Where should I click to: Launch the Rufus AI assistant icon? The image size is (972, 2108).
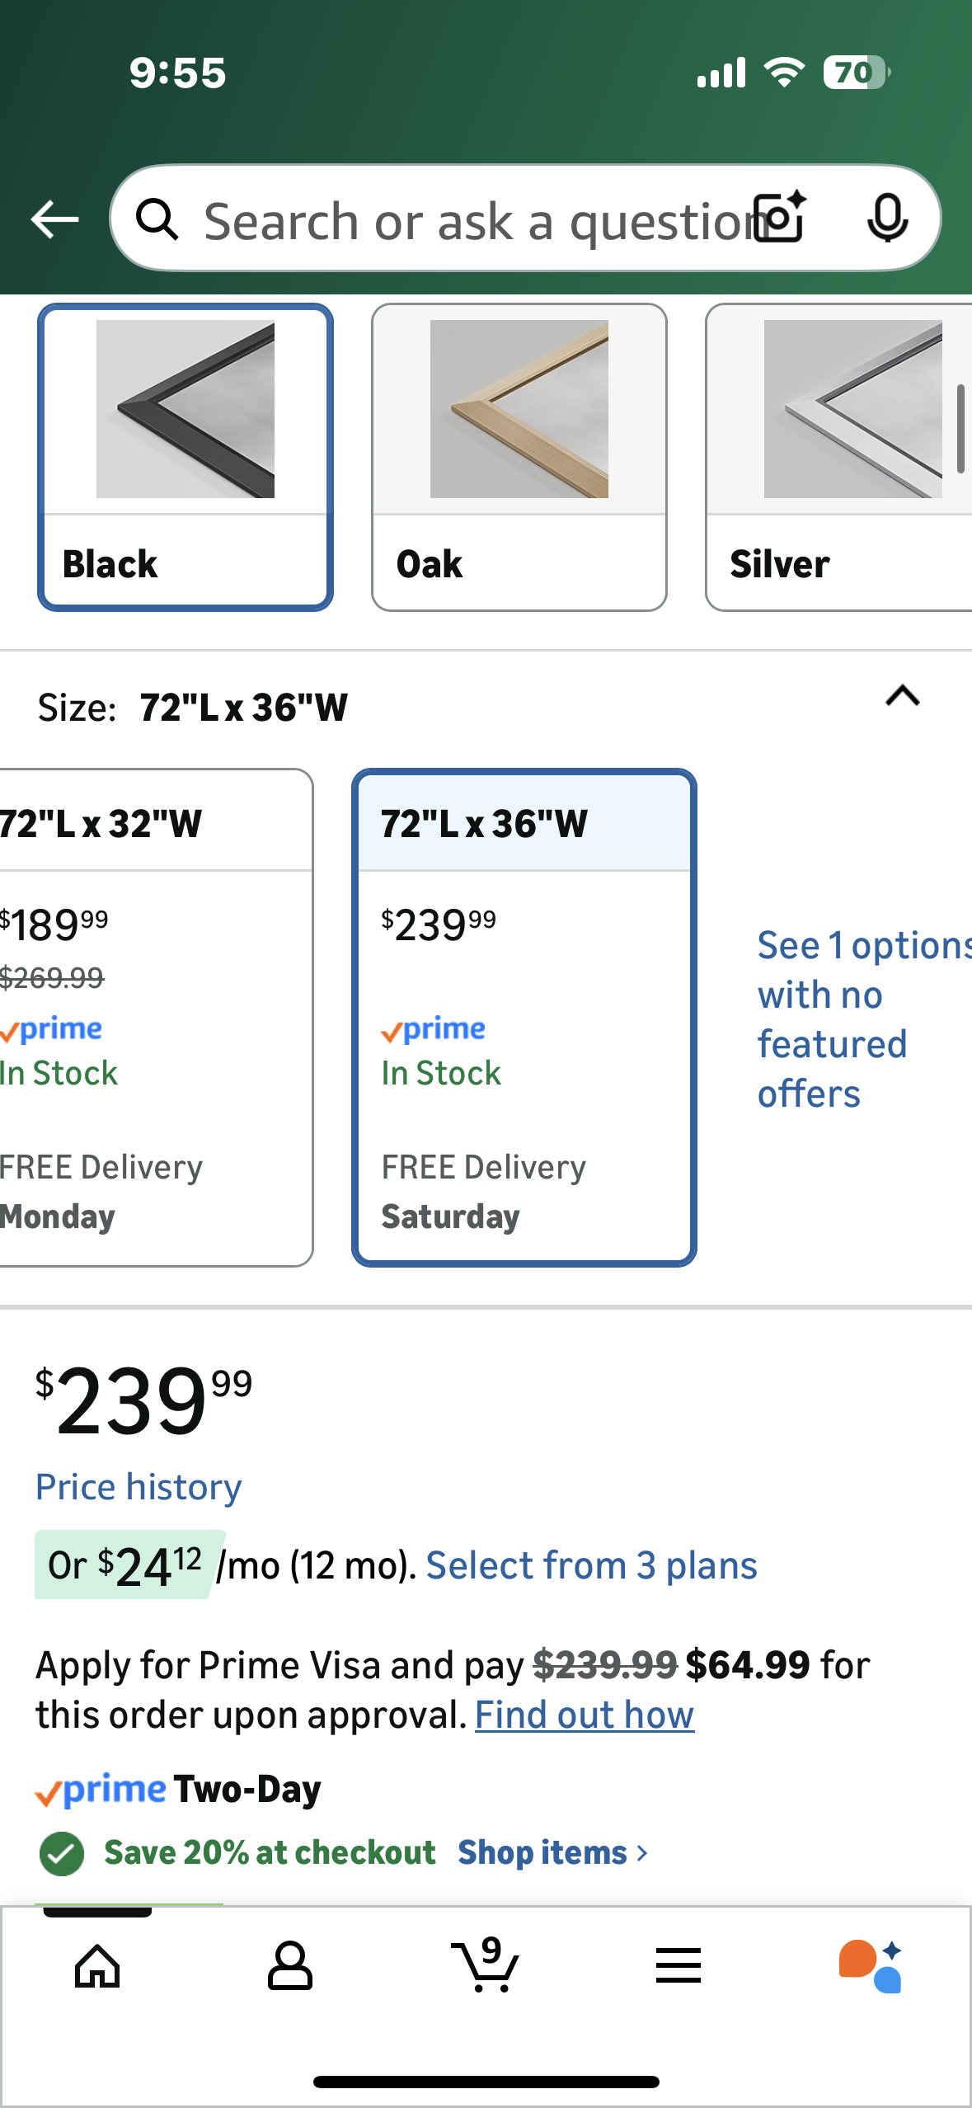(x=871, y=1966)
